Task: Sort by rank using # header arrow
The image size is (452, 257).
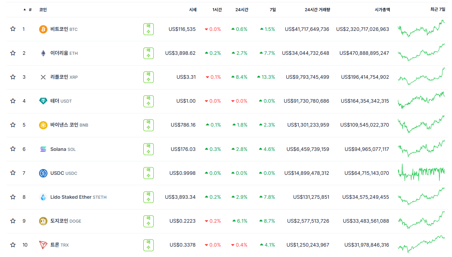Action: 27,10
